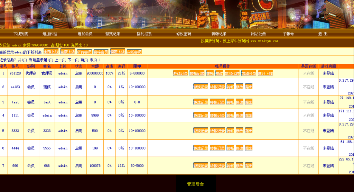
Task: Open the 下线列表 menu item
Action: point(21,34)
